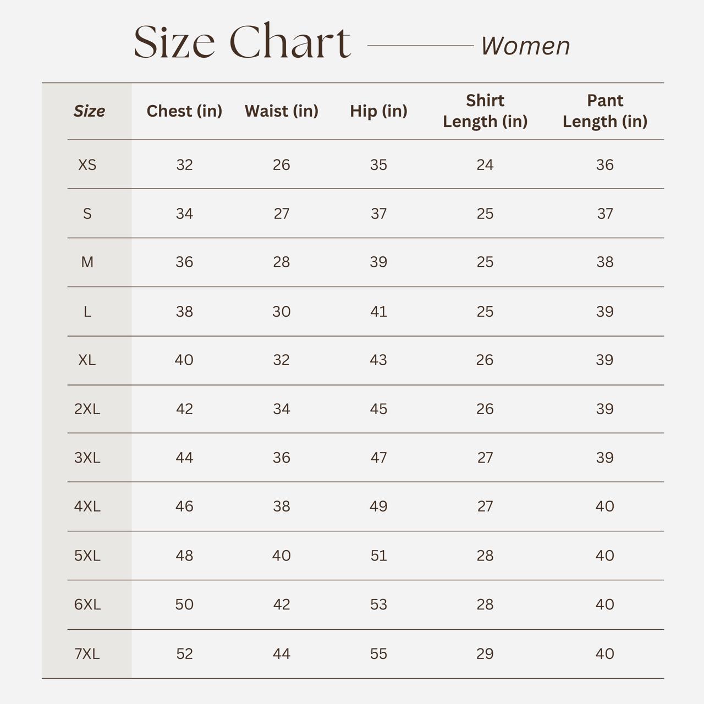Screen dimensions: 704x704
Task: Select the XL size row label
Action: 87,360
